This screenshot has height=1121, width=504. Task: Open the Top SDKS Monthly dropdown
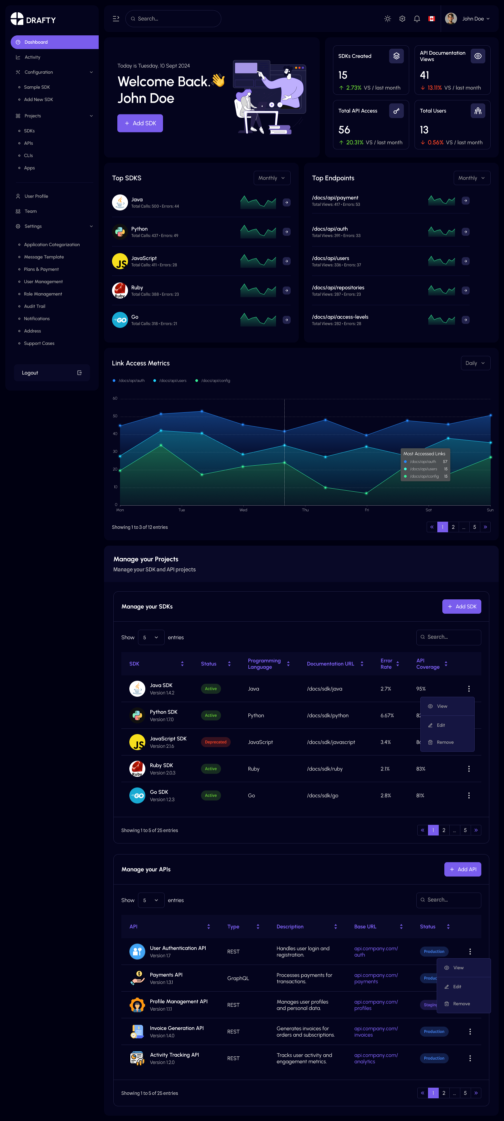(272, 178)
